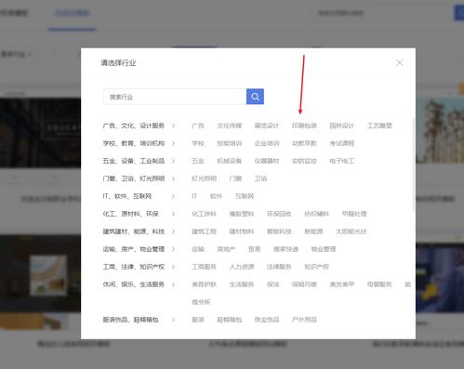Choose 建筑工程 sub-industry
Screen dimensions: 464x369
[204, 231]
